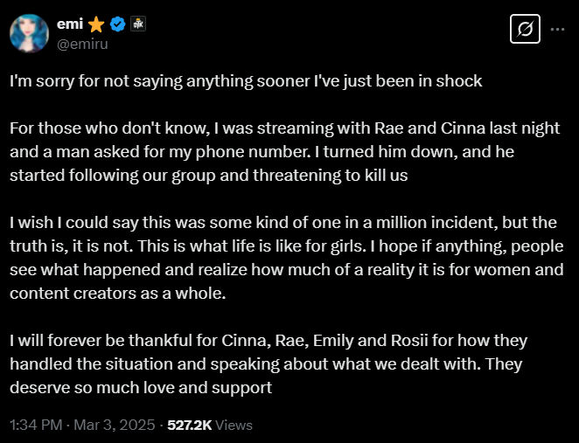Click emi's profile avatar picture
579x443 pixels.
(29, 33)
